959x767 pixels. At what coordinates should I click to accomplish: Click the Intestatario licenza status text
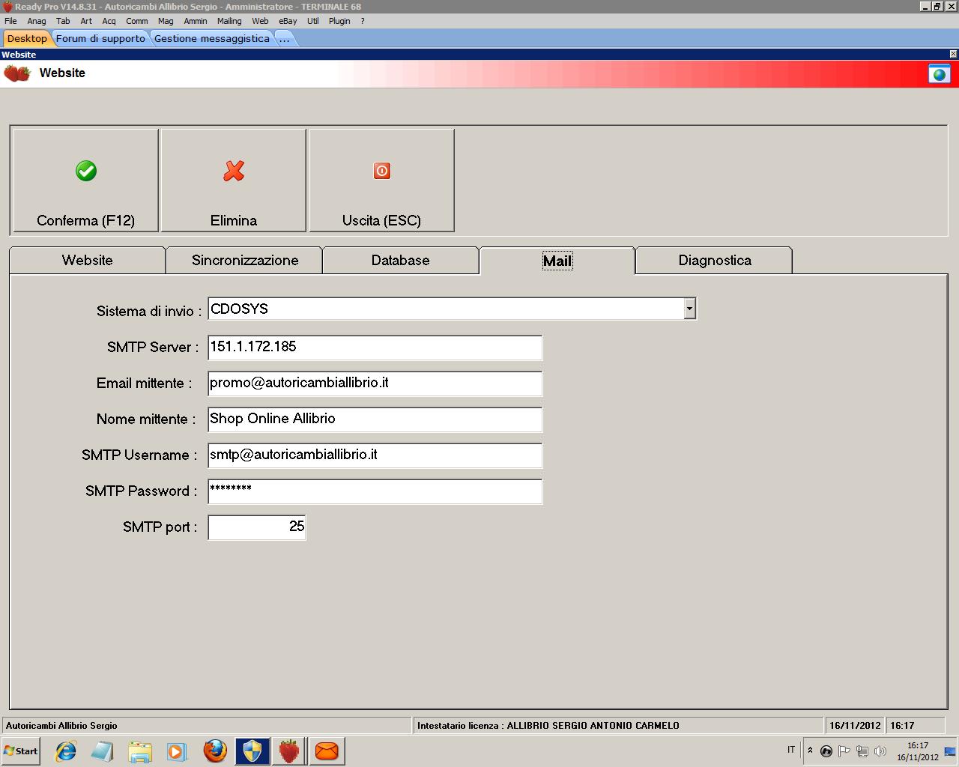point(548,725)
